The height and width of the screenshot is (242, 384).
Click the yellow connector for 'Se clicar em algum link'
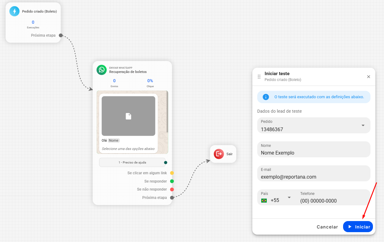(172, 173)
